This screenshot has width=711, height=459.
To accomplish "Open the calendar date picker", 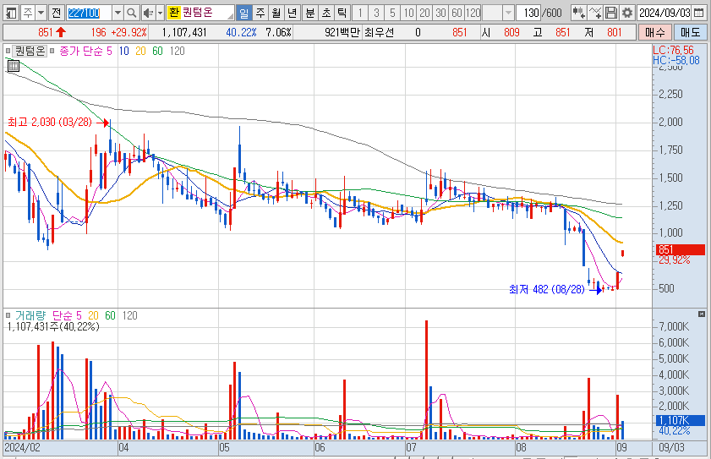I will click(701, 13).
